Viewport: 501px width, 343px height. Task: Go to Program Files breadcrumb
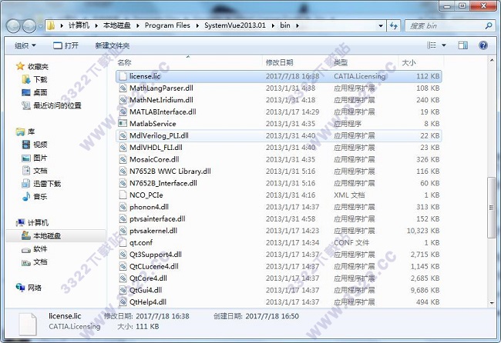pos(167,25)
